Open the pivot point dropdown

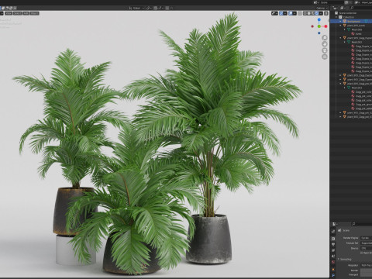point(149,8)
